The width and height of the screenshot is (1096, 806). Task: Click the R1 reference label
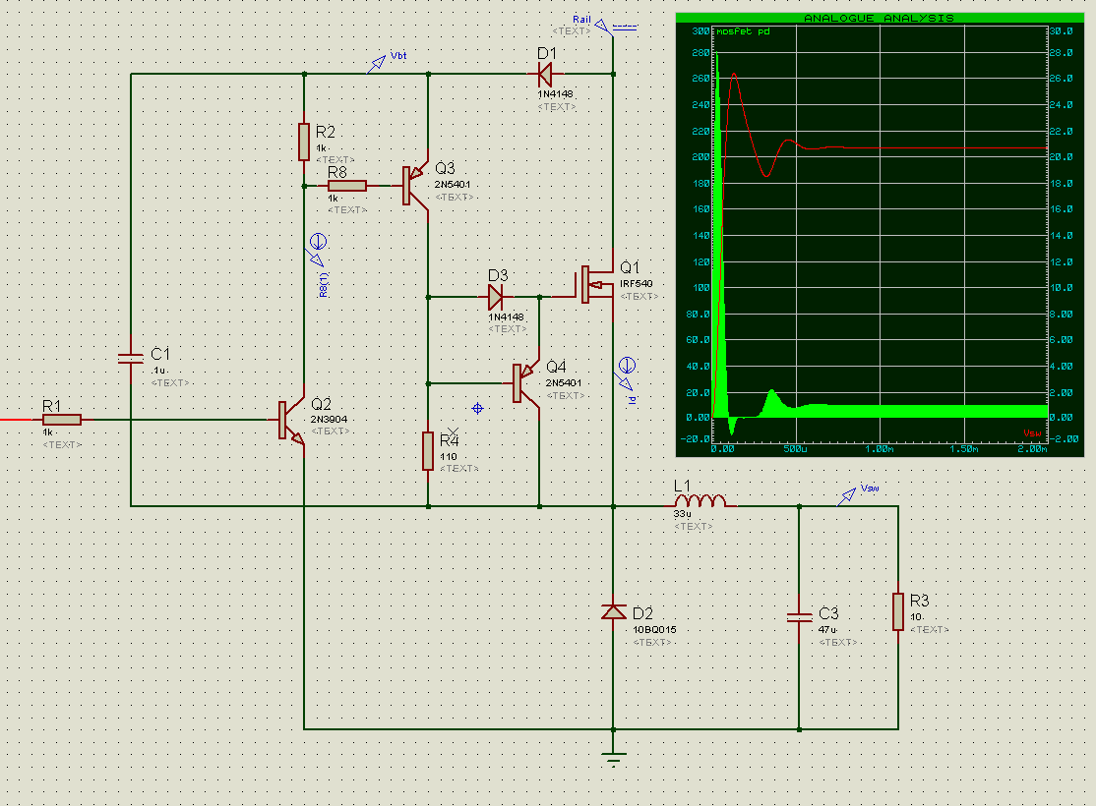(52, 406)
